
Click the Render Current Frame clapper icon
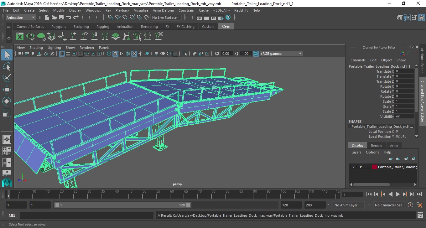pos(206,18)
